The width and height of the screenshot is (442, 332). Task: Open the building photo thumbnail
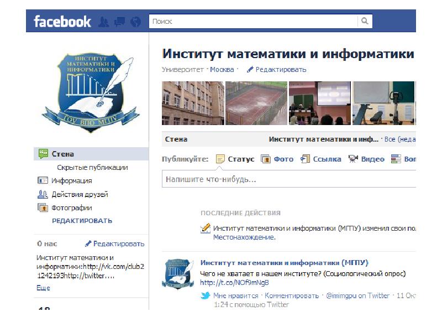[x=193, y=103]
